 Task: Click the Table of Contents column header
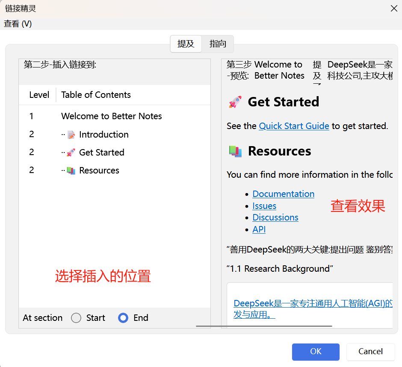tap(96, 95)
